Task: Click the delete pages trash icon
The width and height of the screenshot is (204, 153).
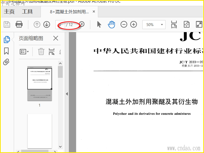Action: point(41,52)
